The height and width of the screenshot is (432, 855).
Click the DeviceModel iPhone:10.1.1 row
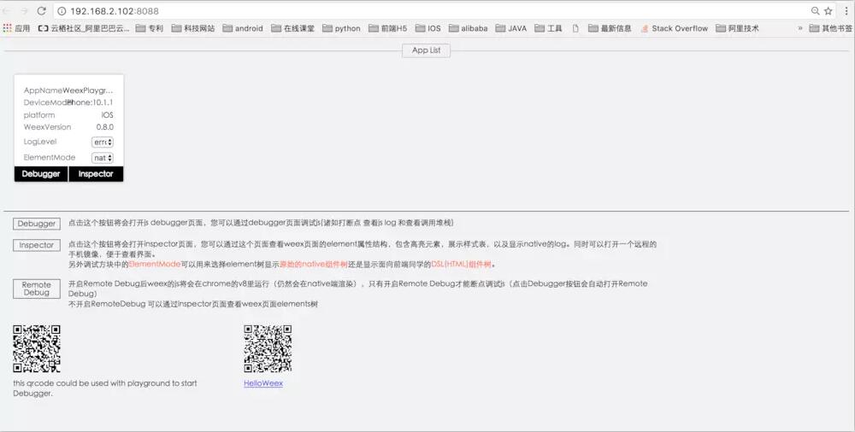point(68,102)
